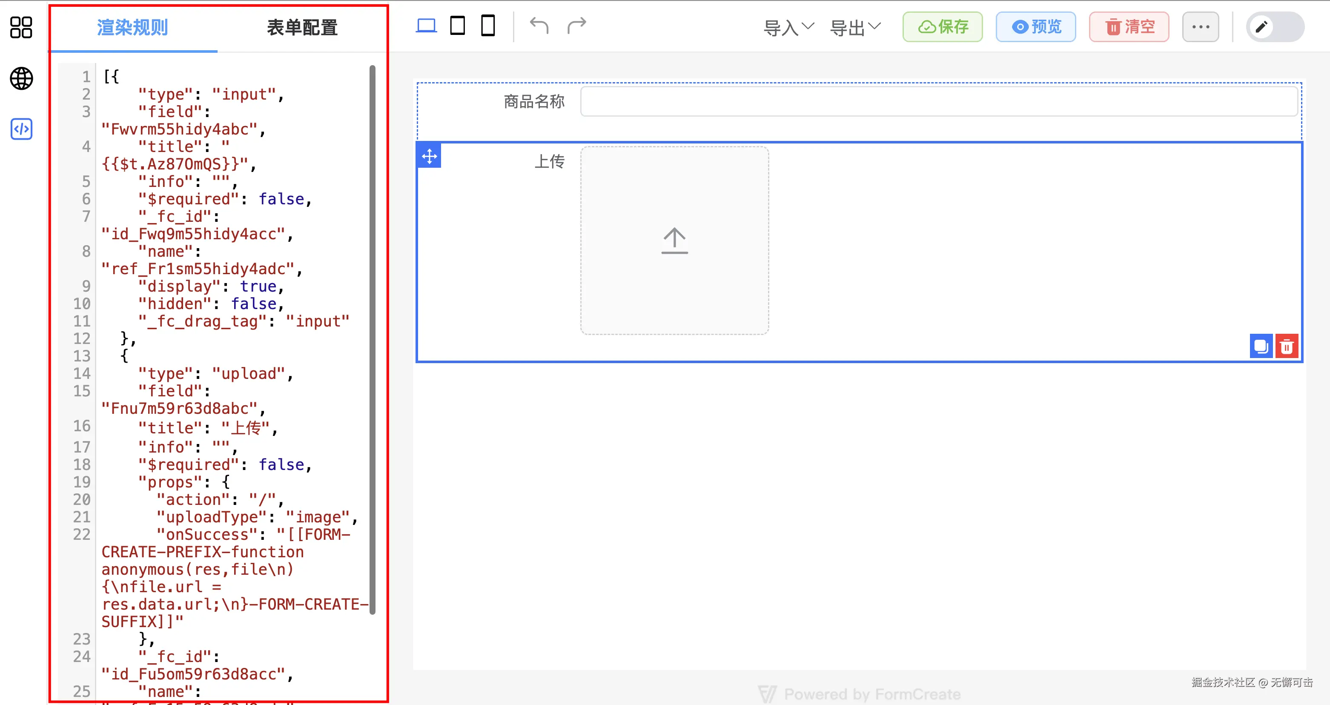The image size is (1330, 705).
Task: Open the globe language settings icon
Action: click(x=21, y=78)
